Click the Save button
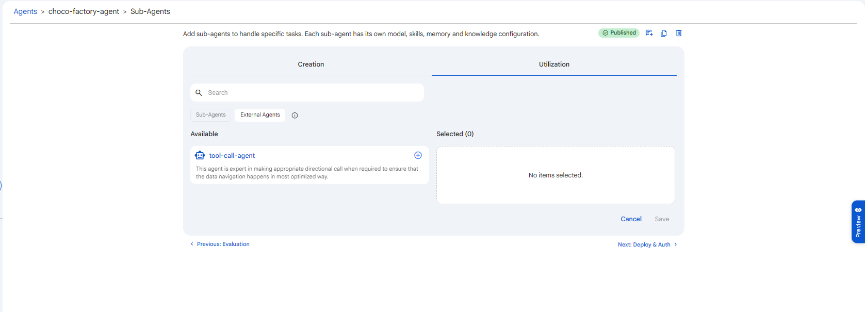Screen dimensions: 865x312 pos(662,219)
